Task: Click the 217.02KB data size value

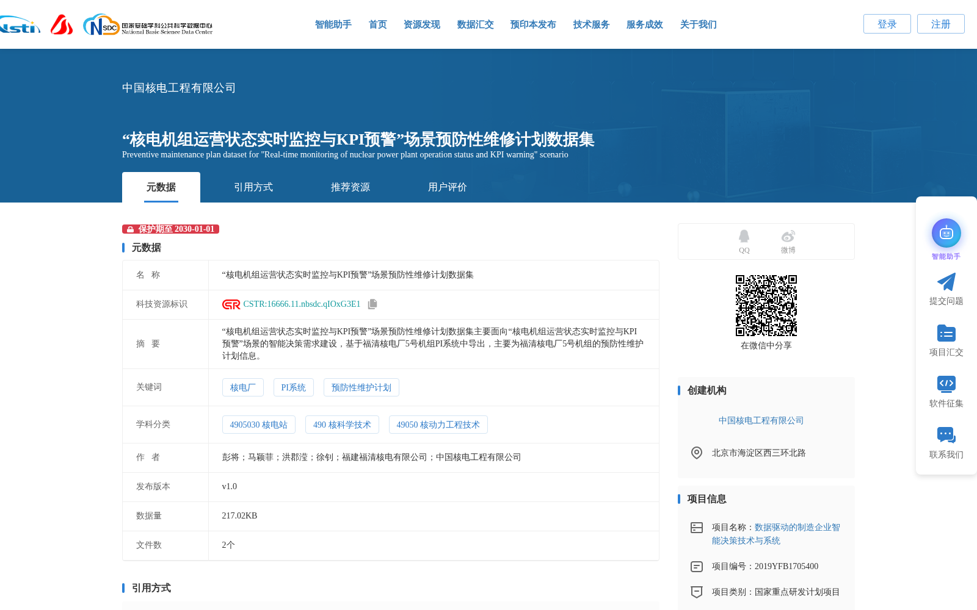Action: pyautogui.click(x=239, y=516)
